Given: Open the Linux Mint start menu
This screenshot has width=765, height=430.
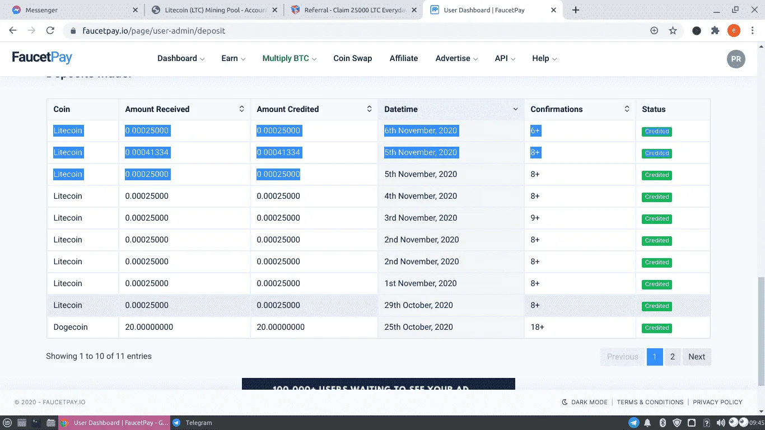Looking at the screenshot, I should tap(7, 423).
